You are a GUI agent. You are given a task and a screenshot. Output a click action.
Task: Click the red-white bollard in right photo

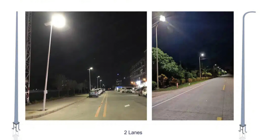point(177,85)
